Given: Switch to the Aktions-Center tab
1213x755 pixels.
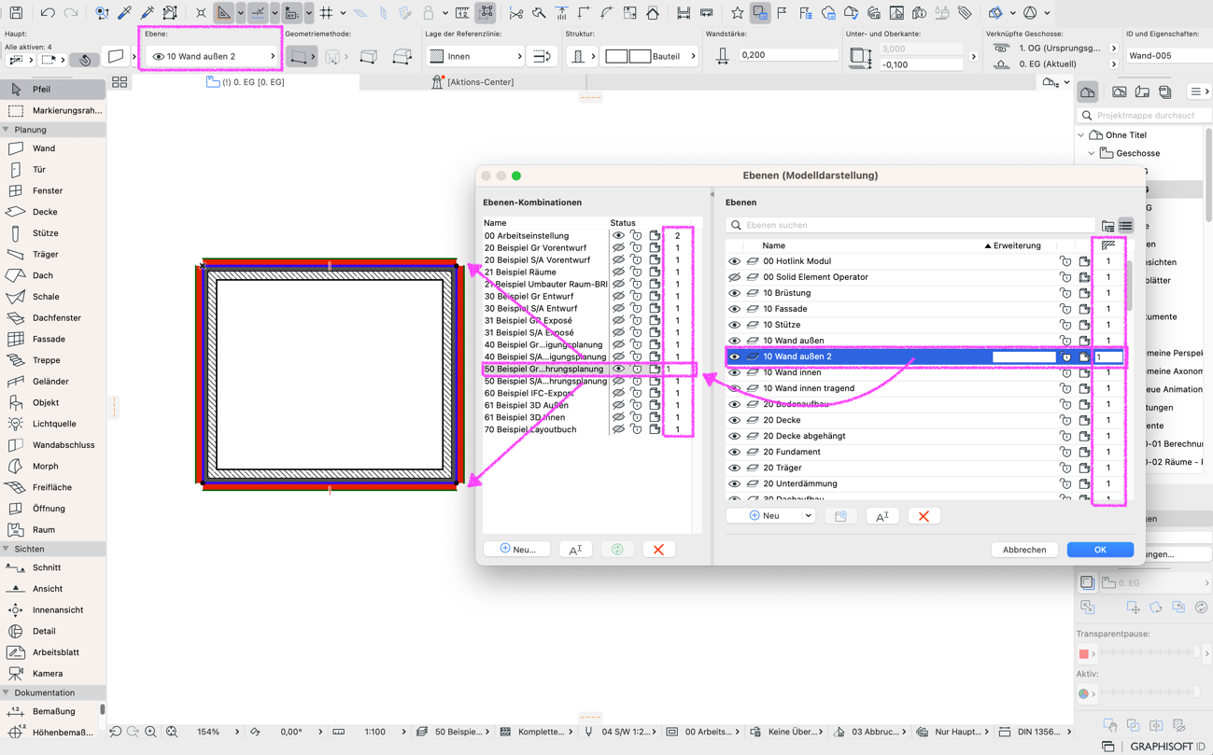Looking at the screenshot, I should 473,82.
